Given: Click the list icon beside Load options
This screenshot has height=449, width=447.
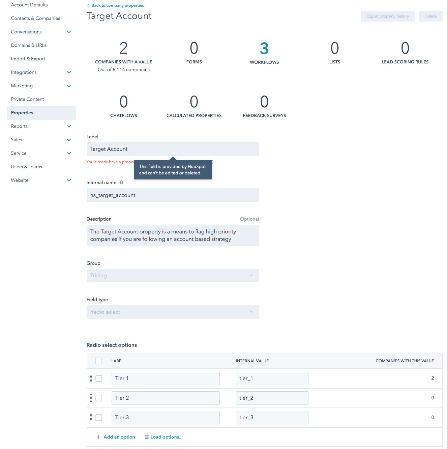Looking at the screenshot, I should point(147,437).
